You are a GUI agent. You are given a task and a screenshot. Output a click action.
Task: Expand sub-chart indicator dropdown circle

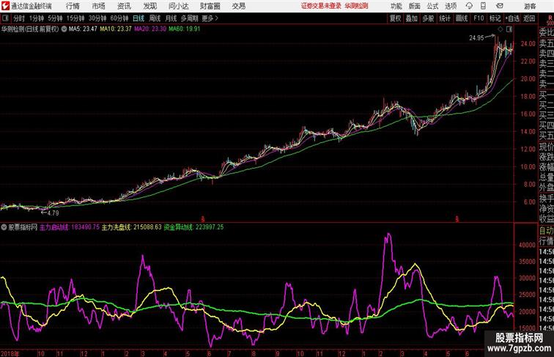4,227
